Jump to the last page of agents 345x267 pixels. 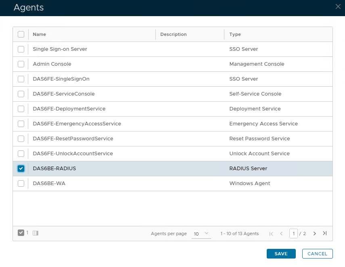click(x=324, y=234)
